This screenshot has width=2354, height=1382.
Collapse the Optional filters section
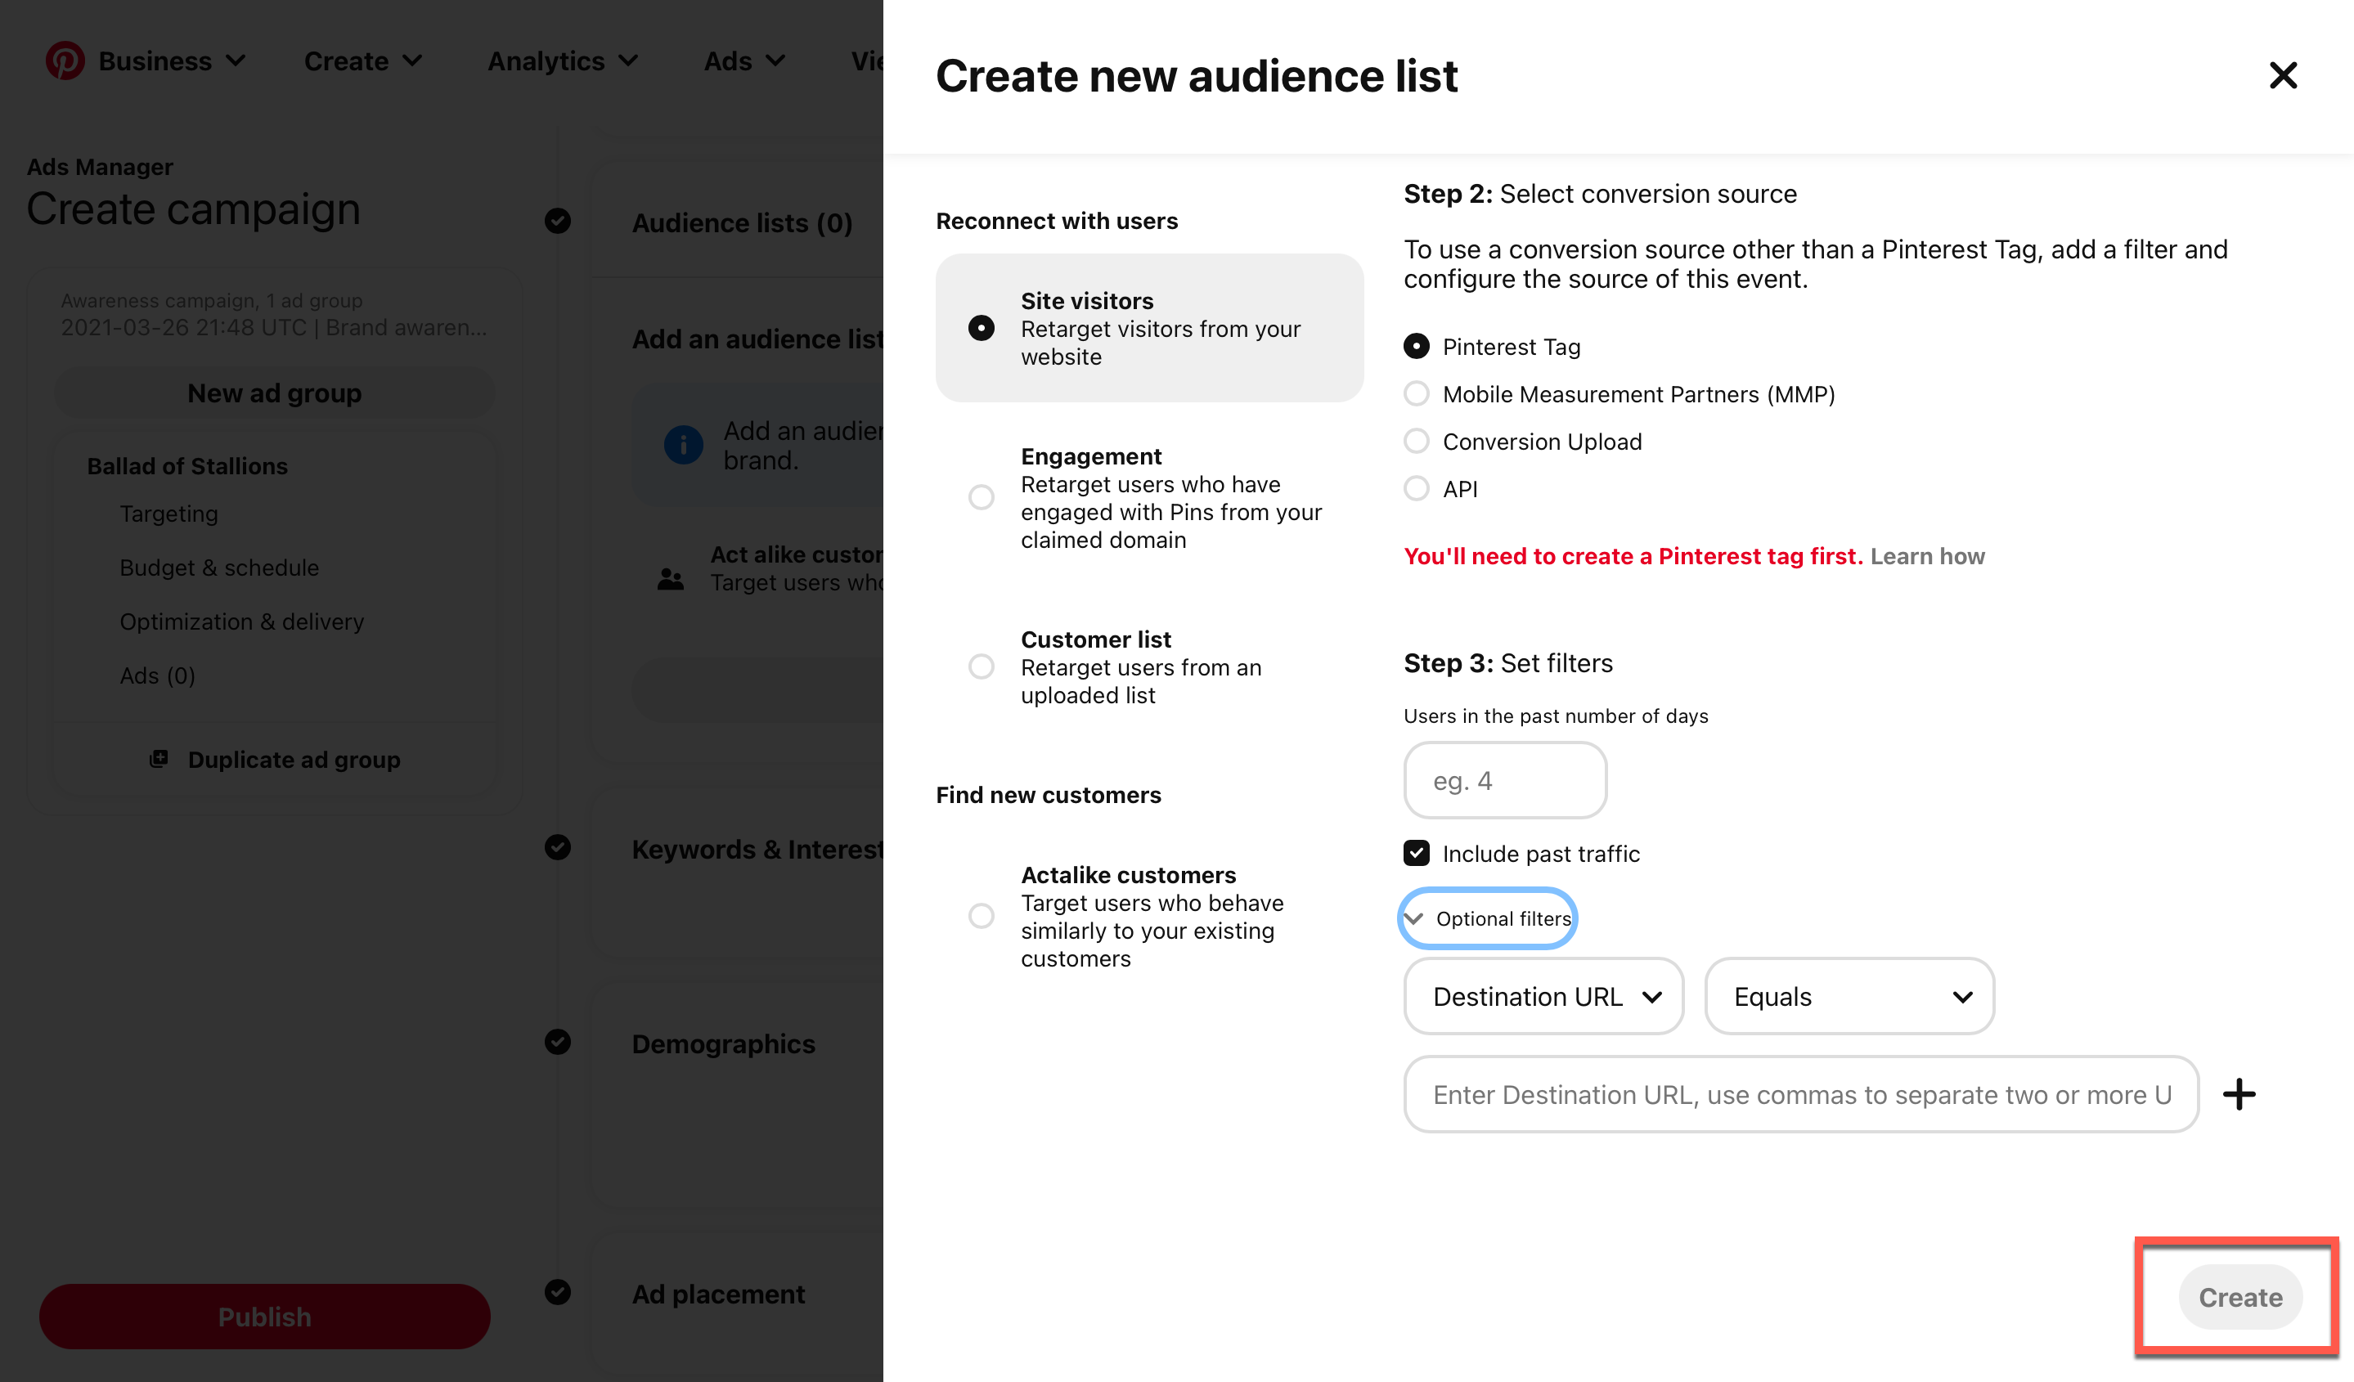(1488, 919)
